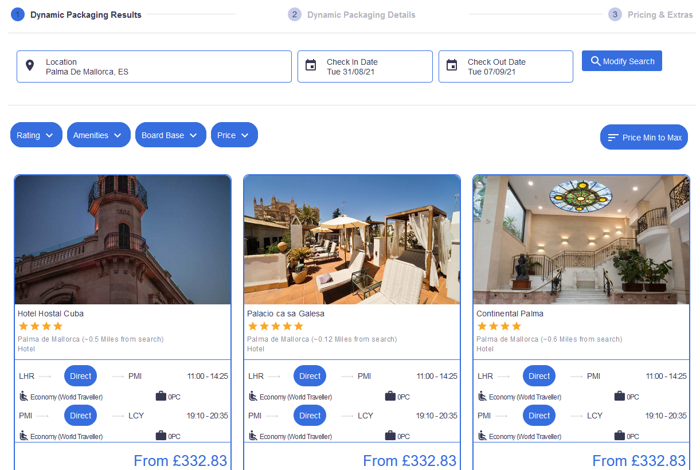Screen dimensions: 700x470
Task: Toggle the Direct badge on Hotel Hostal Cuba return flight
Action: 80,415
